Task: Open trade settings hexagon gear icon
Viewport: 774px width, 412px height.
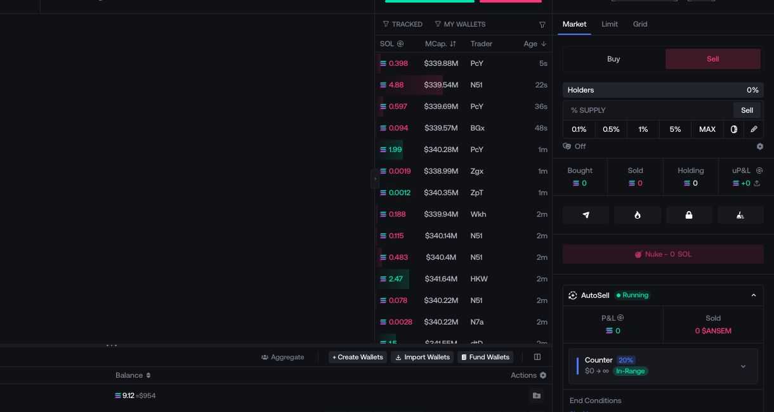Action: pos(759,146)
